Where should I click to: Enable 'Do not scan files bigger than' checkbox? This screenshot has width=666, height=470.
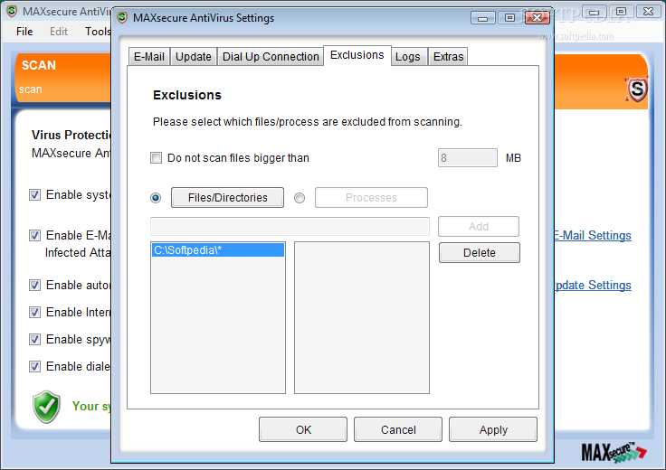(157, 158)
